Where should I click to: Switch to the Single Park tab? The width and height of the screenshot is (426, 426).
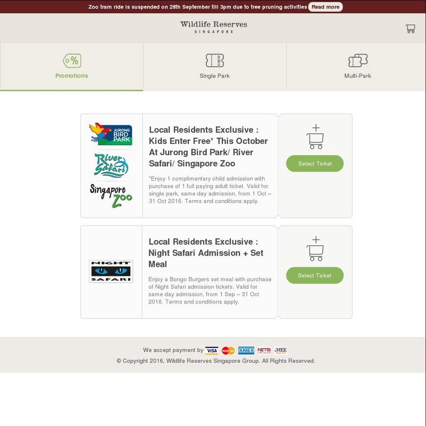(214, 67)
